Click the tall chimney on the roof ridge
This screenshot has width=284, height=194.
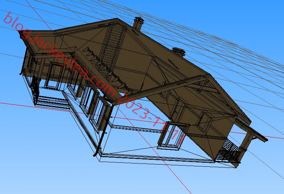click(x=139, y=23)
